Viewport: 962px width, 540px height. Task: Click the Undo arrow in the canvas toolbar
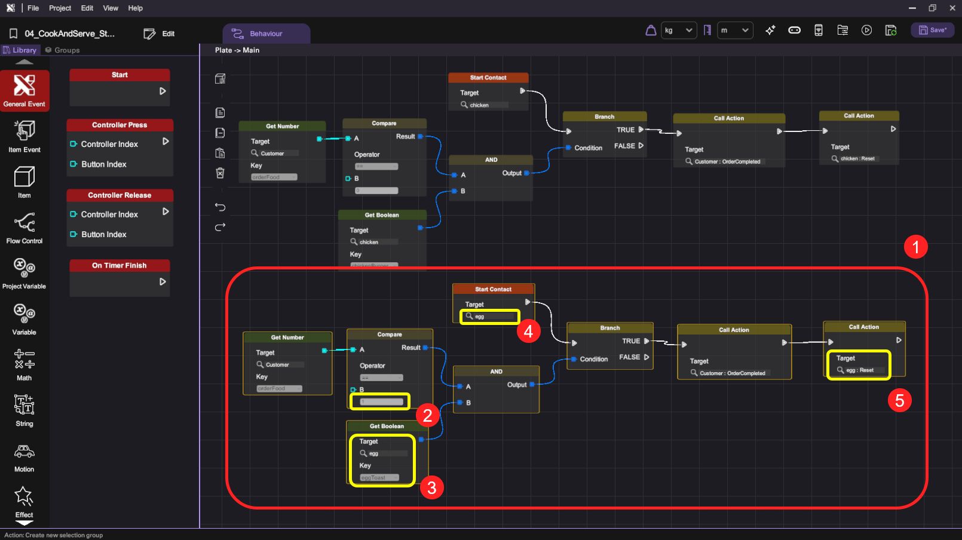pyautogui.click(x=220, y=207)
